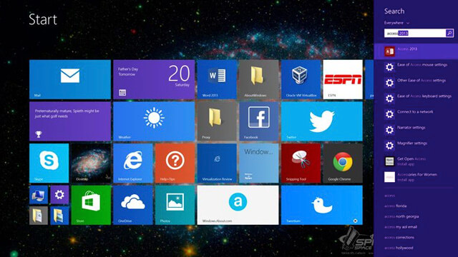458x257 pixels.
Task: Open the Access 2013 search result
Action: point(416,51)
